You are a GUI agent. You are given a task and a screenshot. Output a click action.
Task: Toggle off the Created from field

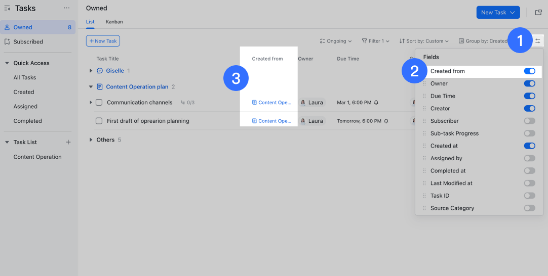pos(529,71)
